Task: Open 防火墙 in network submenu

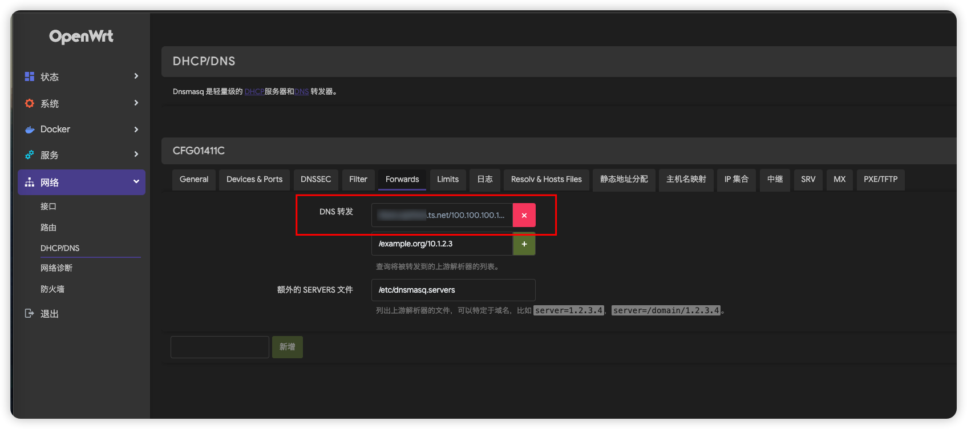Action: click(52, 289)
